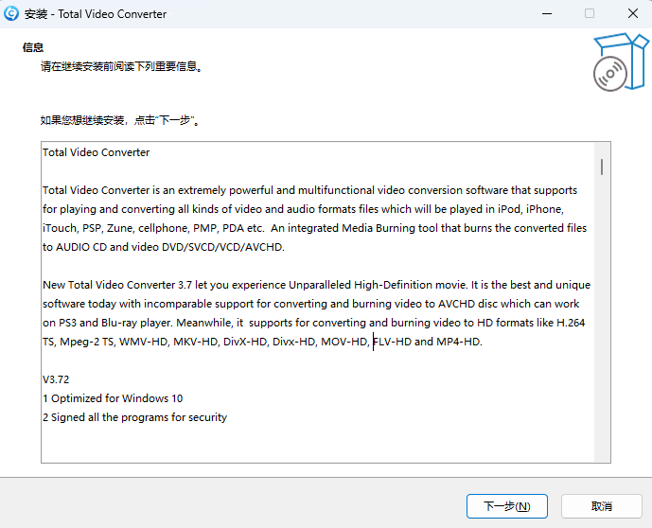
Task: Click the instruction text 如果您想继续安装
Action: 120,121
